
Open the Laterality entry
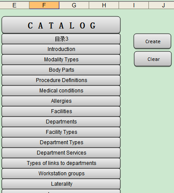click(x=61, y=184)
